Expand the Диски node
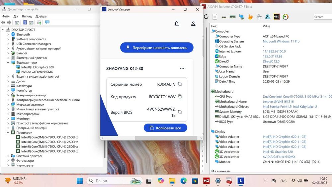332x187 pixels. [x=8, y=81]
